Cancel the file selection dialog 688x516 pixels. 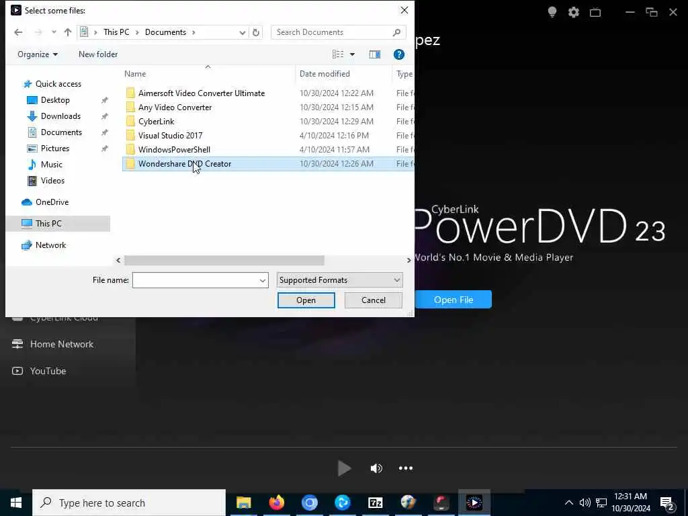tap(374, 300)
